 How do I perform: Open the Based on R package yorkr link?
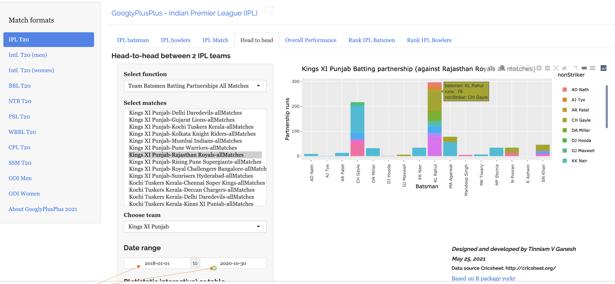483,278
